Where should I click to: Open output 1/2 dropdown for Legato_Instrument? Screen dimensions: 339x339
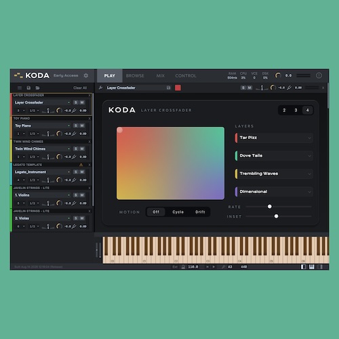(35, 180)
